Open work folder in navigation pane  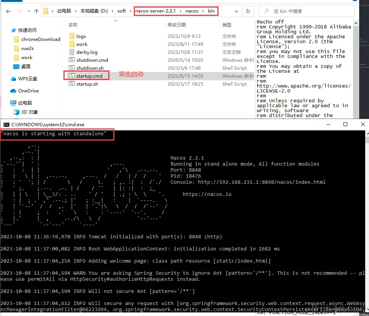point(27,58)
